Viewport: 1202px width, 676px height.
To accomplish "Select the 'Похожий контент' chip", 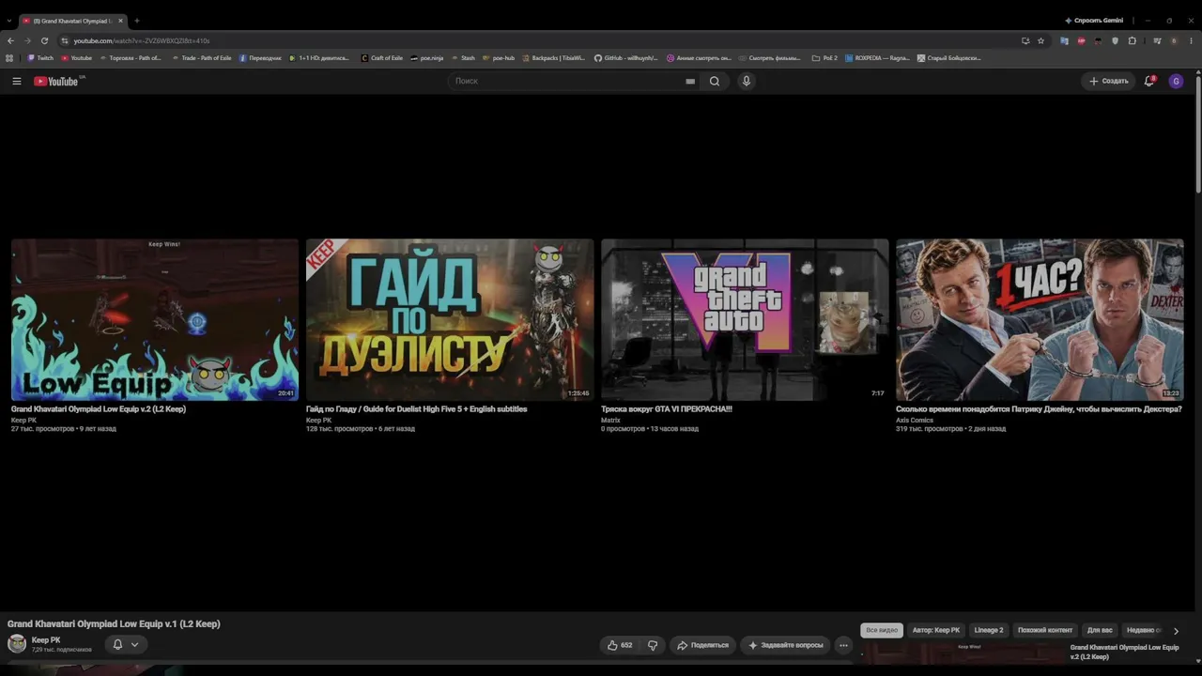I will point(1045,630).
